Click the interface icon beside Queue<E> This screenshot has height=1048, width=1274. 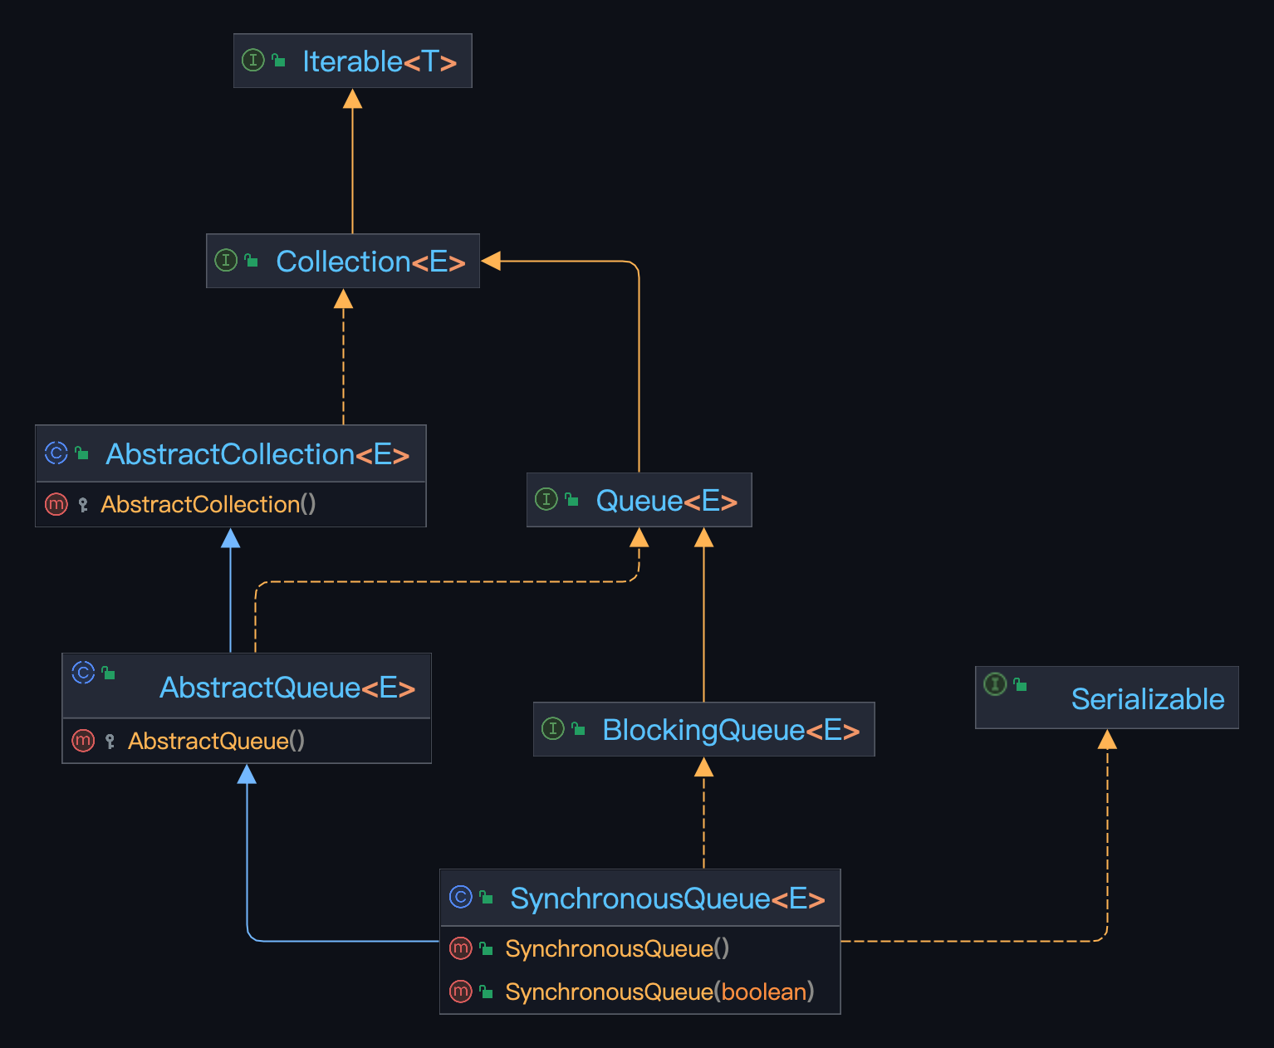pos(546,500)
